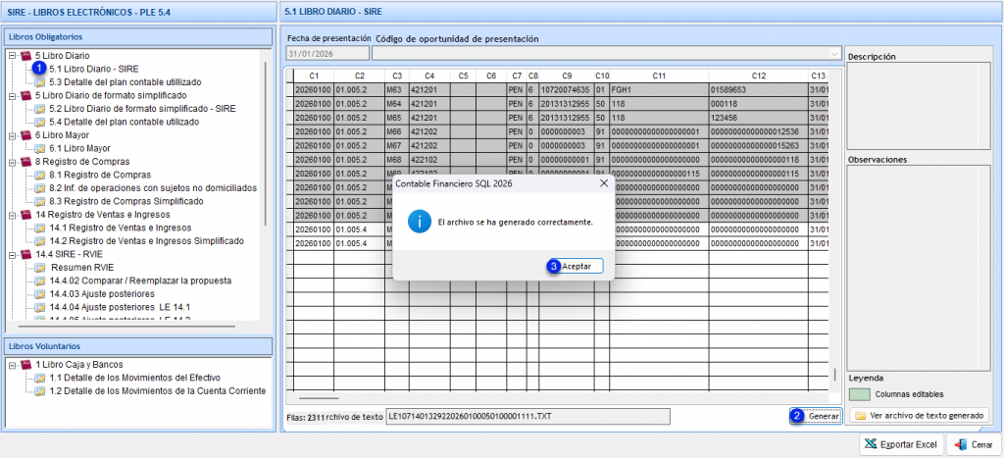The height and width of the screenshot is (458, 1004).
Task: Click the Cerrar button
Action: pyautogui.click(x=974, y=444)
